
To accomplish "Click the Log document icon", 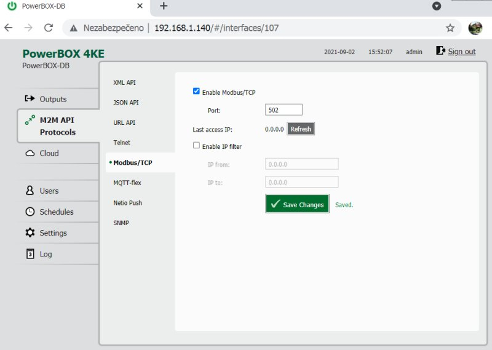I will tap(30, 253).
